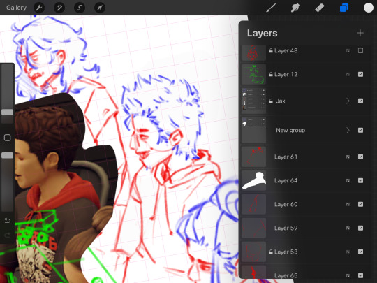Select Layer 61 thumbnail
The height and width of the screenshot is (283, 377).
253,157
